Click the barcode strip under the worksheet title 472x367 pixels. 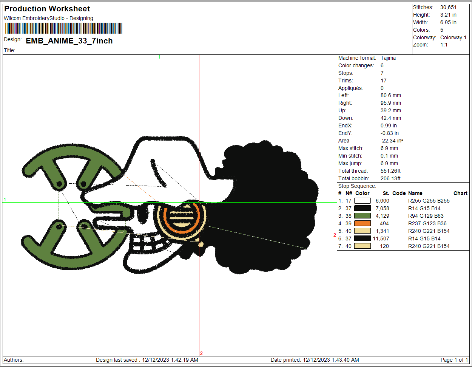point(63,28)
